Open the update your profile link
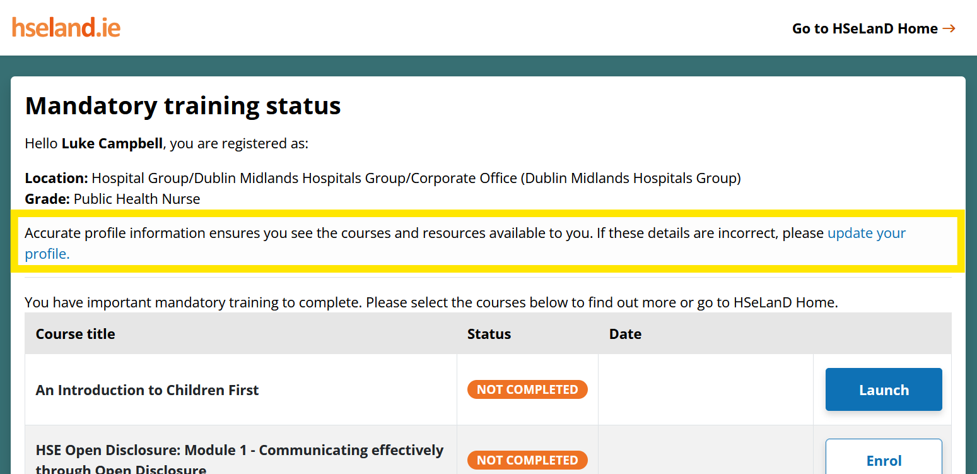This screenshot has height=474, width=977. (x=867, y=233)
